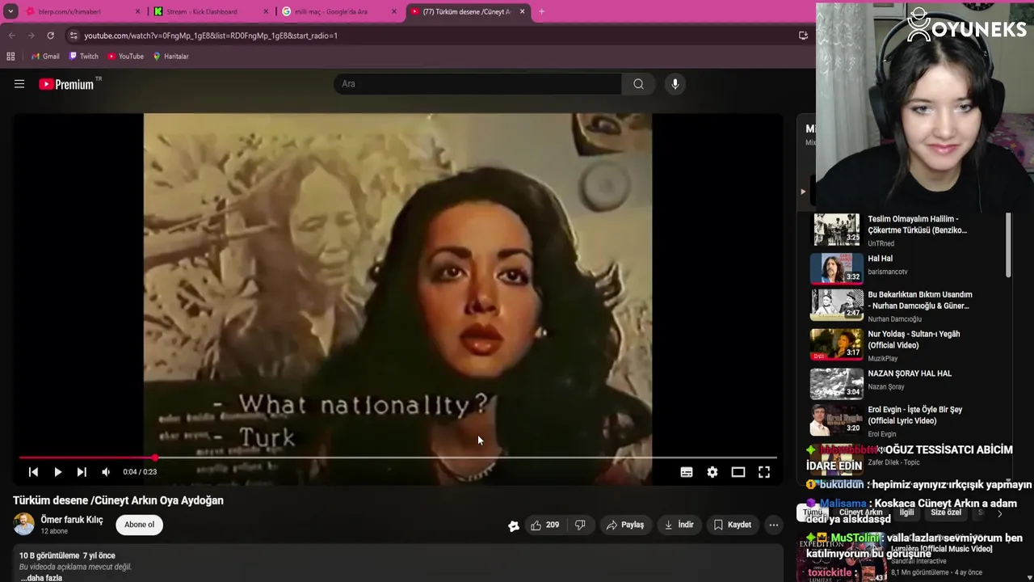Open the bookmarks apps grid icon

coord(11,57)
